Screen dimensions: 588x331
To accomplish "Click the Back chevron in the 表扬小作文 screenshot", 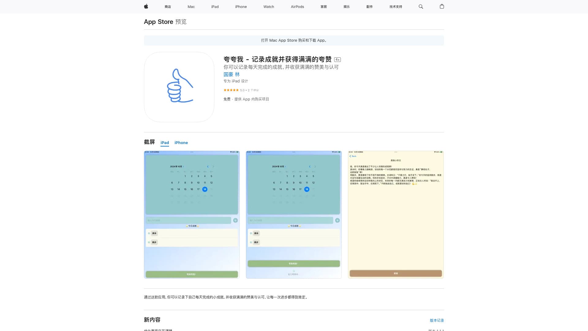I will click(x=352, y=156).
